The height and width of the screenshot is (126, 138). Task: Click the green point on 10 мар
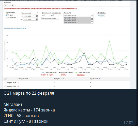[x=80, y=49]
